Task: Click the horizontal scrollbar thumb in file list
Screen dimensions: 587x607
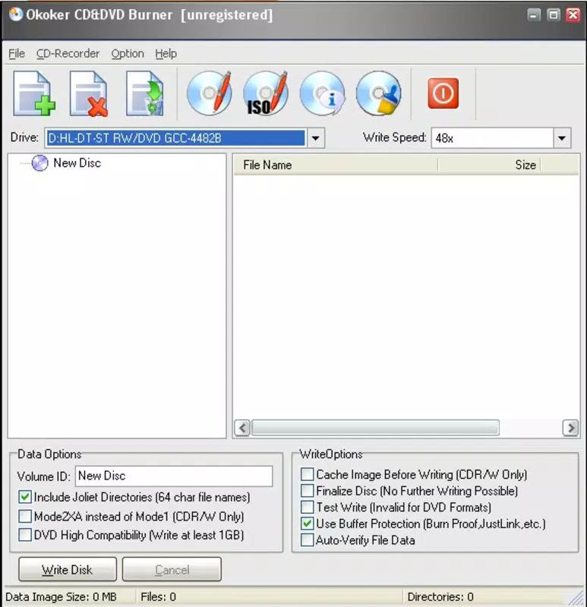Action: tap(375, 428)
